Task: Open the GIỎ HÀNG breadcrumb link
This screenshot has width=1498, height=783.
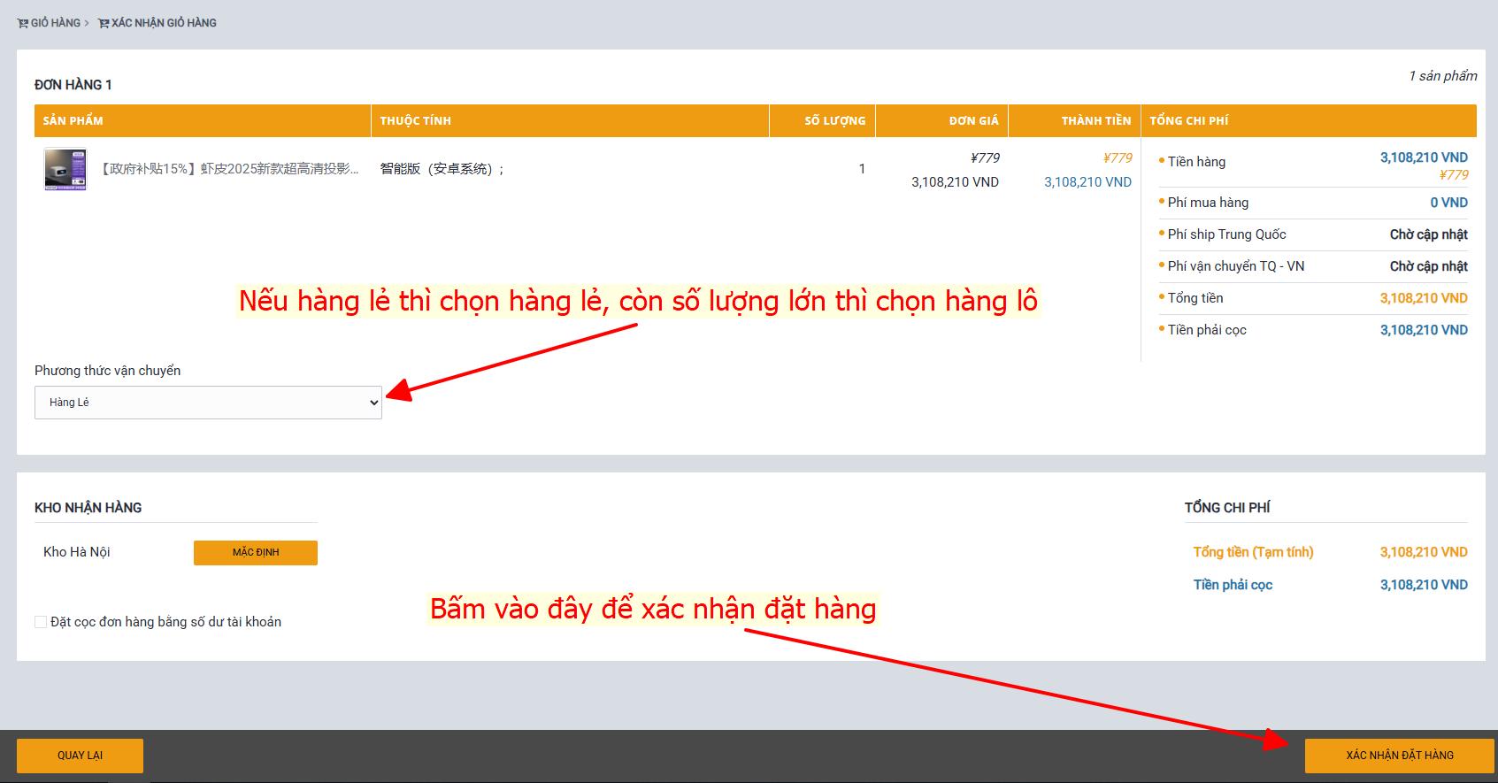Action: [x=55, y=23]
